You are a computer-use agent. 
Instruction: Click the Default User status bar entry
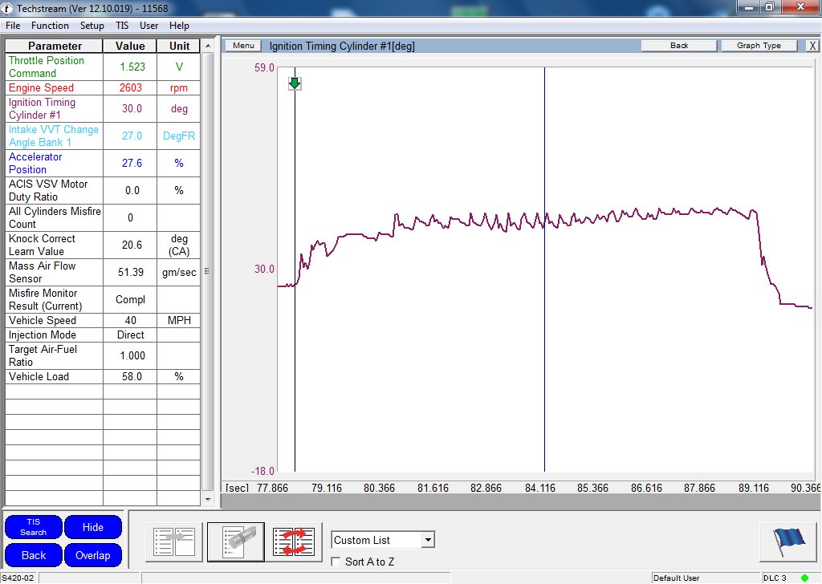point(676,578)
